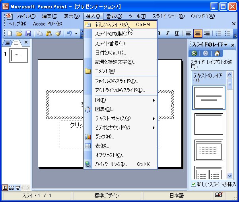The image size is (239, 202).
Task: Choose オブジェクト(O) menu item
Action: (120, 155)
